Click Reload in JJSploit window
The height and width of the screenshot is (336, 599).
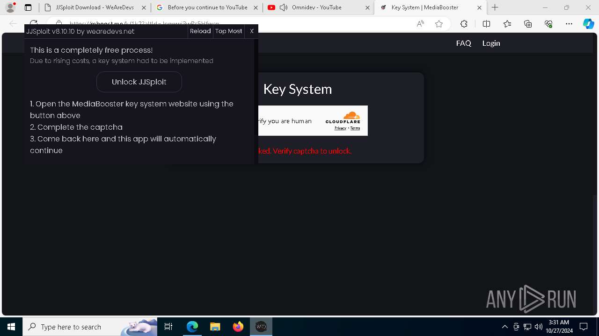[200, 31]
